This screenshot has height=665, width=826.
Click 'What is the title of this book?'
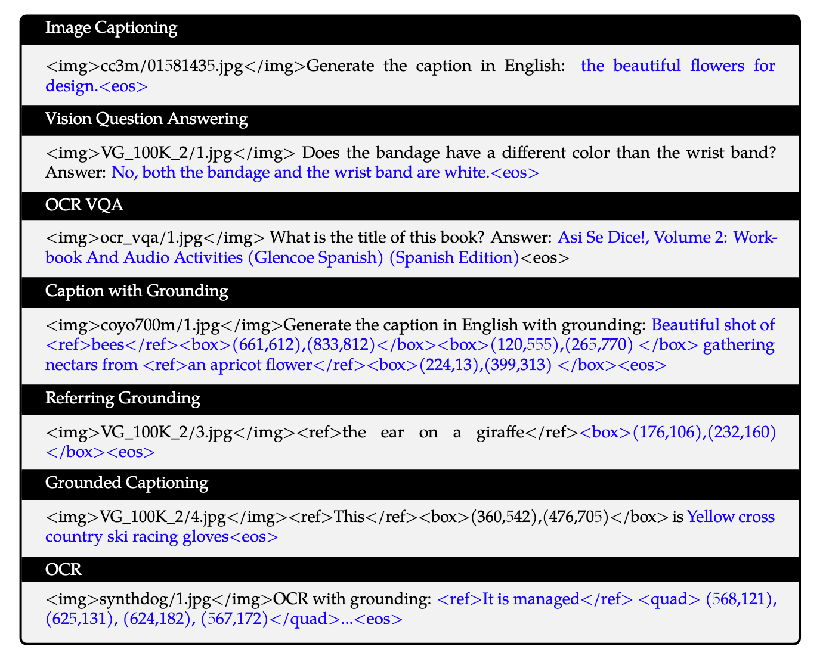377,238
